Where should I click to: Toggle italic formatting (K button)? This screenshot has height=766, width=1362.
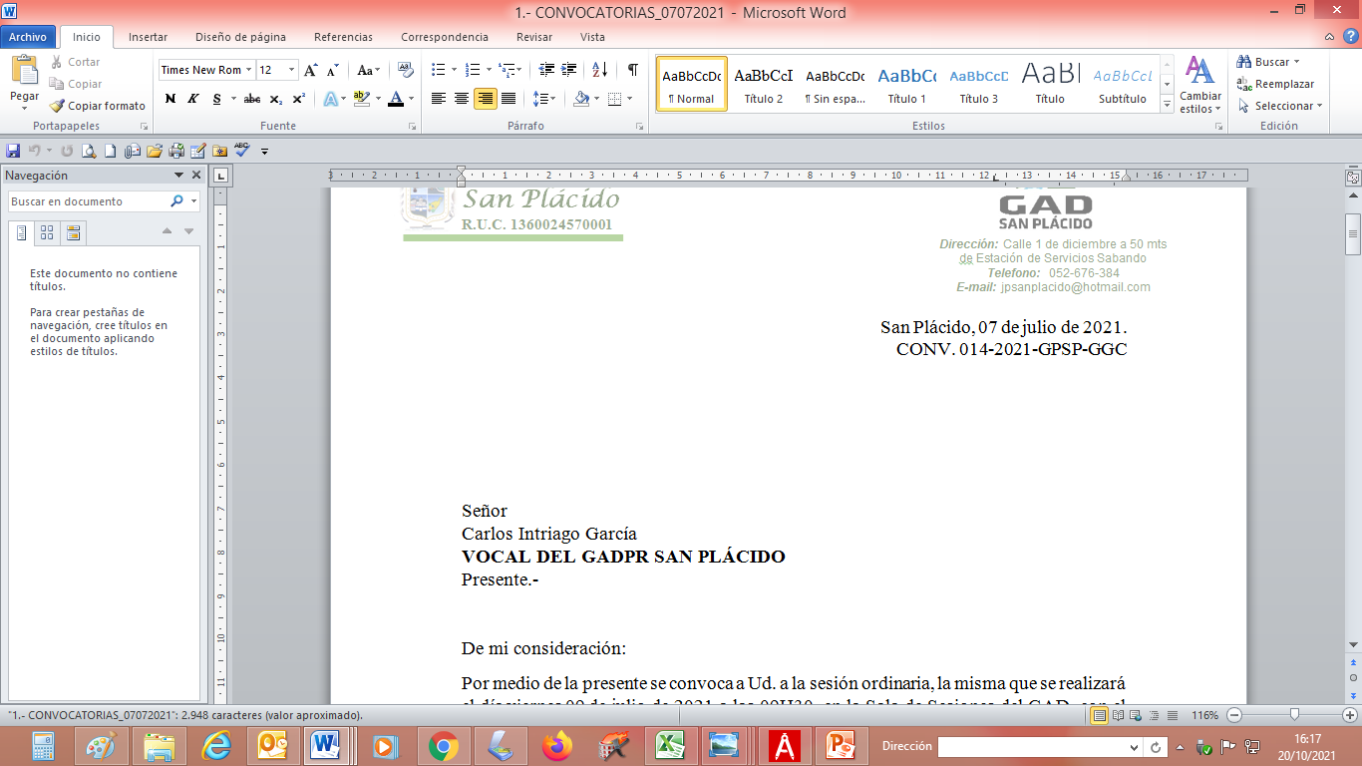pos(193,99)
